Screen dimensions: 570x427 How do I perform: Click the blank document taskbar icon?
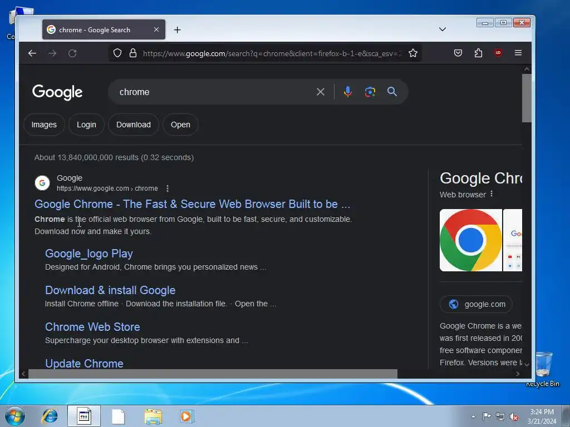click(x=118, y=416)
